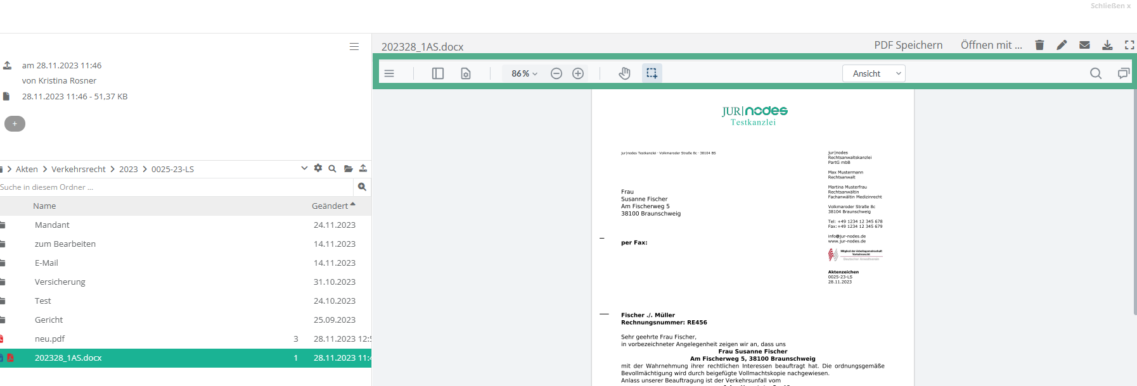Screen dimensions: 1137x386
Task: Select the hand pan tool
Action: (x=624, y=73)
